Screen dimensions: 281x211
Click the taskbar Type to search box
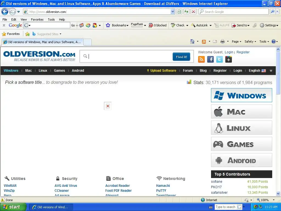[226, 207]
